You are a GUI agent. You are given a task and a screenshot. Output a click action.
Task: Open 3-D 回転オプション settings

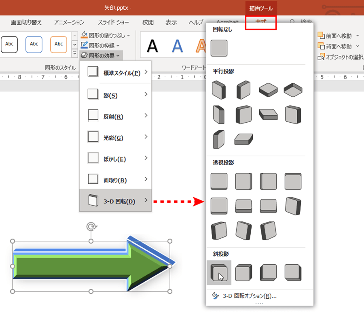(x=250, y=296)
